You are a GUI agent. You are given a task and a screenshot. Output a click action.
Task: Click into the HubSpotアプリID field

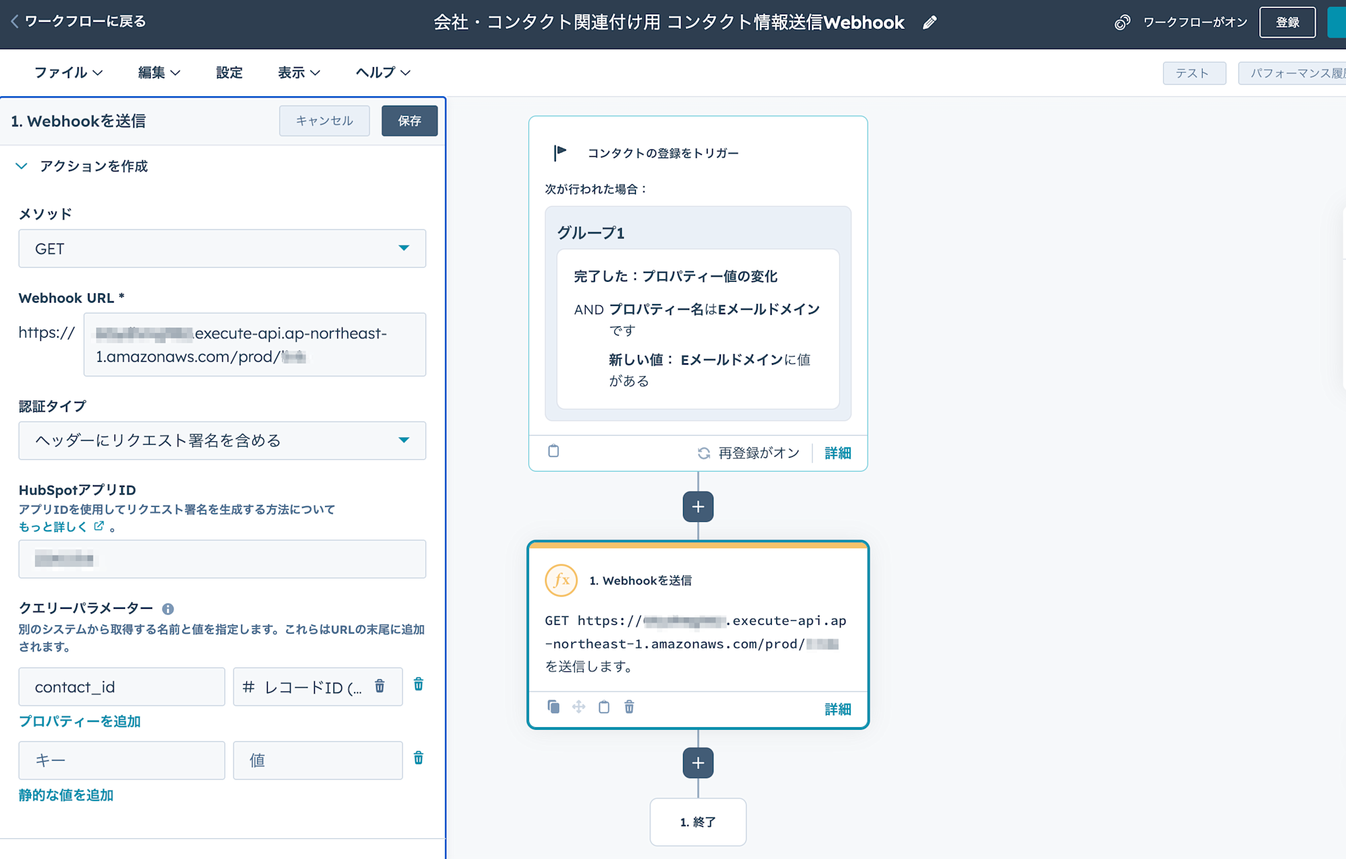pos(222,559)
